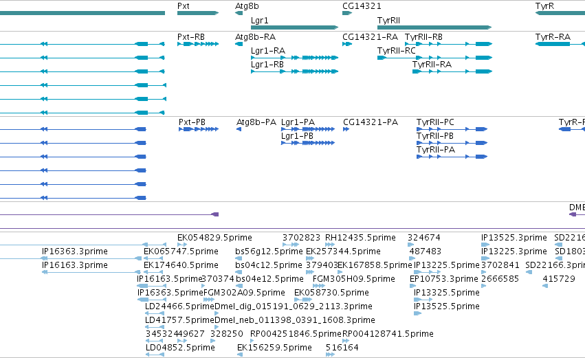Select transcript TyrRII-RA

(x=452, y=71)
